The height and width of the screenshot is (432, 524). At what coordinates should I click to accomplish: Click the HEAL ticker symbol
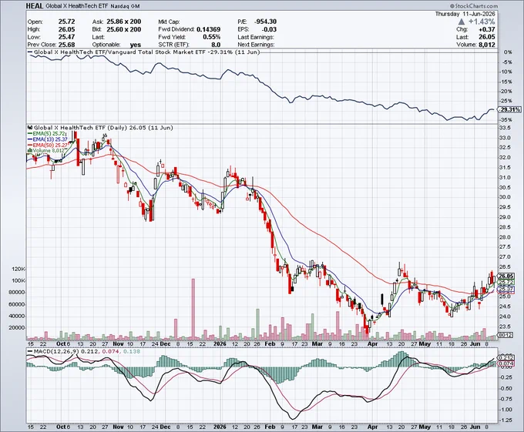(x=35, y=6)
